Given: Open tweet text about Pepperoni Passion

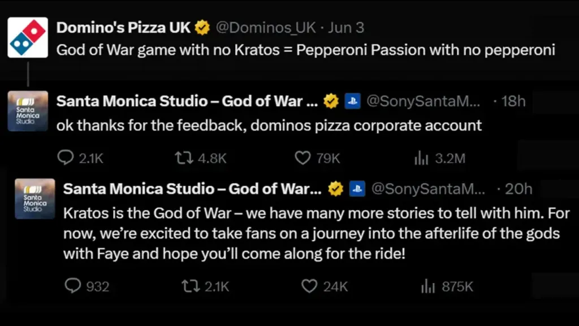Looking at the screenshot, I should (306, 50).
